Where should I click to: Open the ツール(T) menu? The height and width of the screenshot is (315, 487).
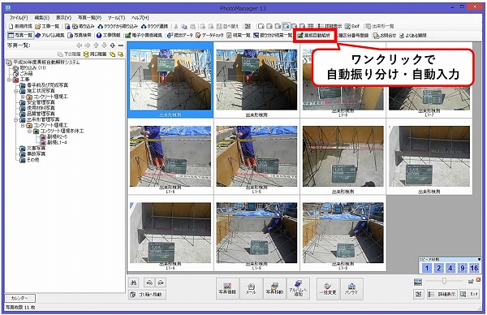tap(116, 18)
